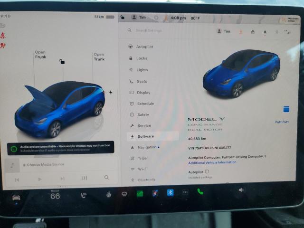Tap the LTE signal strength icon

(287, 32)
